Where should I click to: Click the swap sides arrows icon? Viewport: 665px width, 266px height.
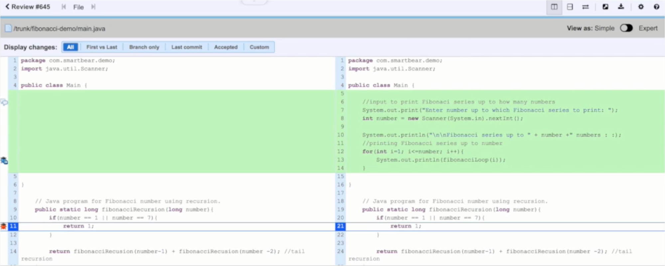point(586,7)
